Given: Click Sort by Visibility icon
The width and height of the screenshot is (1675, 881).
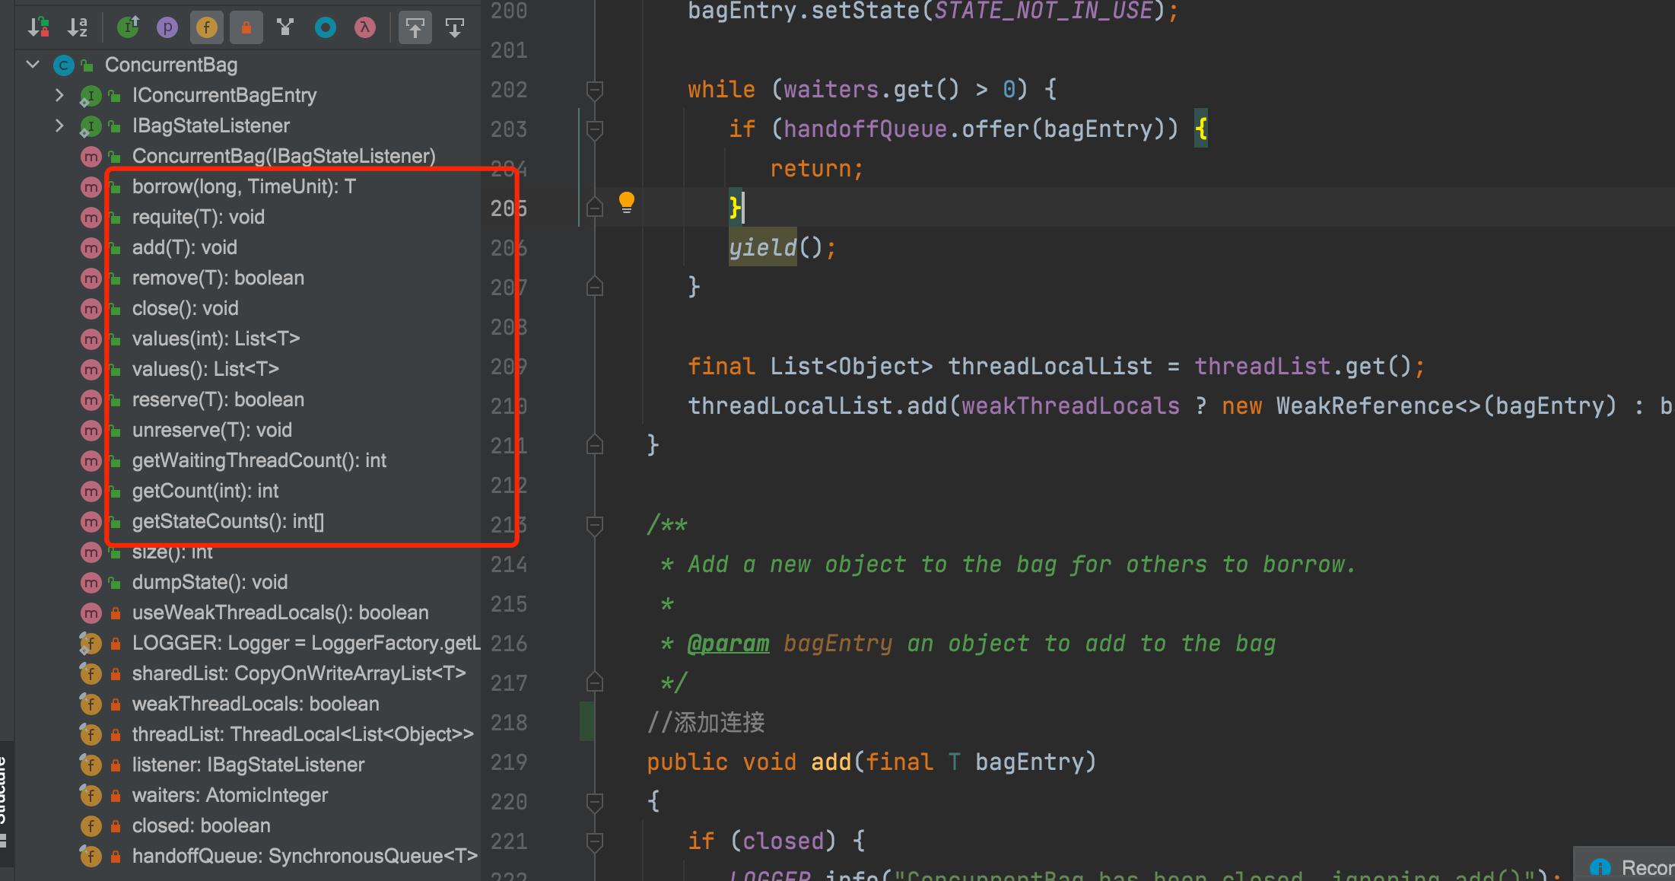Looking at the screenshot, I should pyautogui.click(x=38, y=28).
